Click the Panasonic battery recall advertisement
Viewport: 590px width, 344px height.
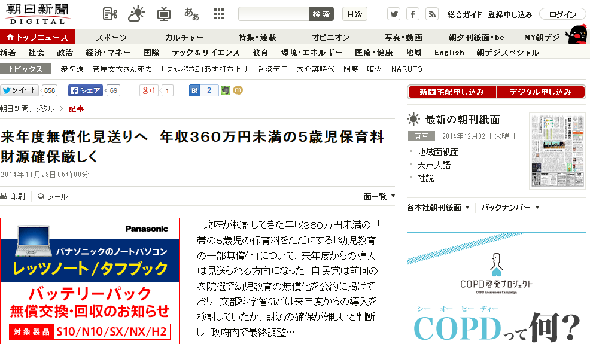(x=90, y=281)
